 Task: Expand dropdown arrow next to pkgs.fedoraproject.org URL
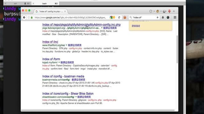click(102, 28)
